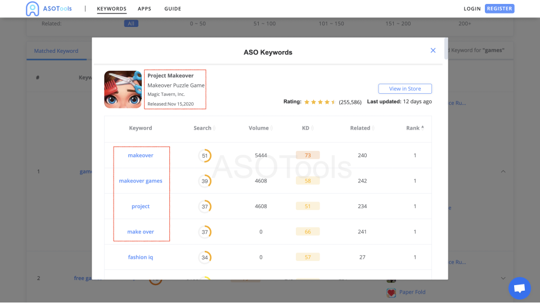Sort table by Rank column

(x=415, y=128)
